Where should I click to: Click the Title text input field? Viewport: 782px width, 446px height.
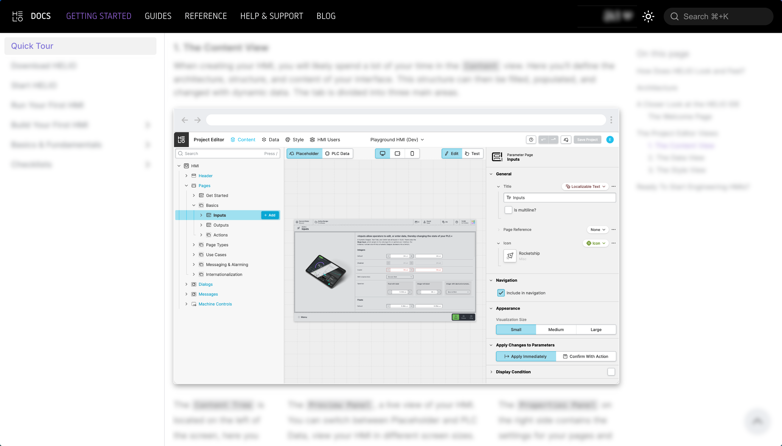coord(560,197)
